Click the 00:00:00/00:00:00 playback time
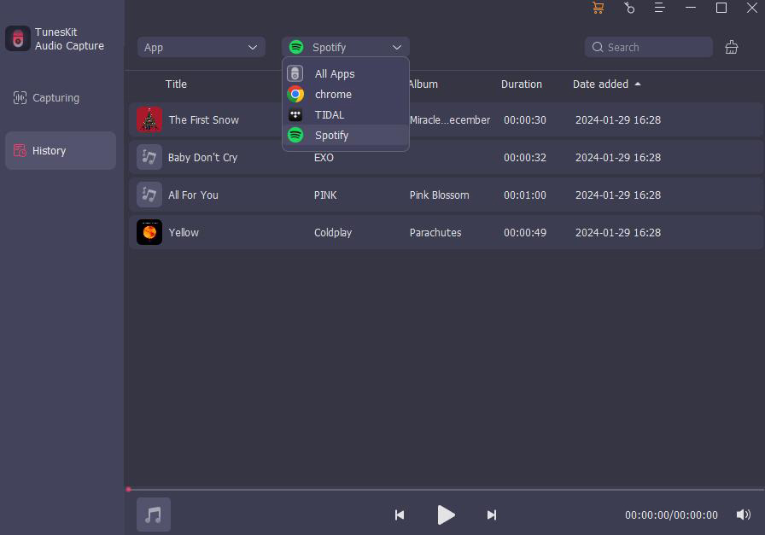The height and width of the screenshot is (535, 765). tap(671, 515)
